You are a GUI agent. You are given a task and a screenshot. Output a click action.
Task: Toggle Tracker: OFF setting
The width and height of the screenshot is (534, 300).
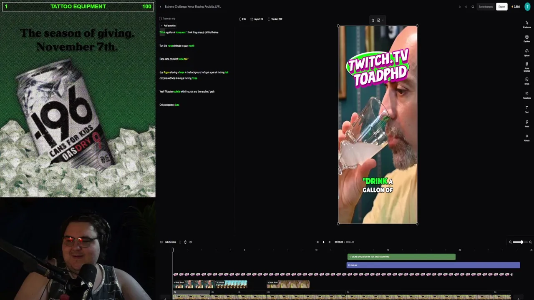tap(275, 19)
